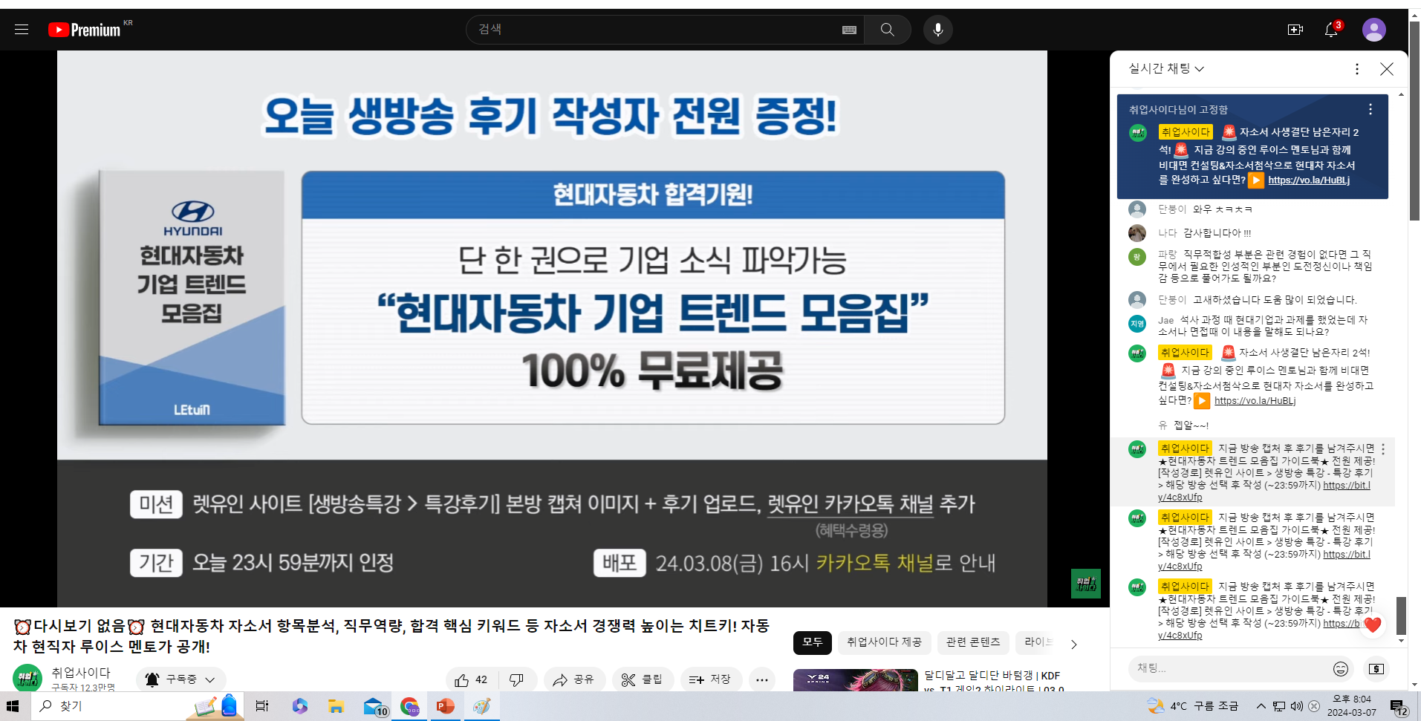The height and width of the screenshot is (721, 1421).
Task: Click the page vertical scrollbar
Action: 1415,120
